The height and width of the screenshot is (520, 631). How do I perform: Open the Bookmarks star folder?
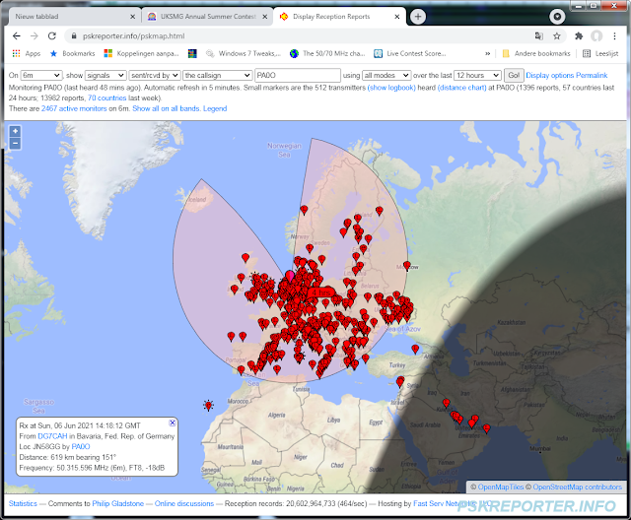tap(72, 53)
